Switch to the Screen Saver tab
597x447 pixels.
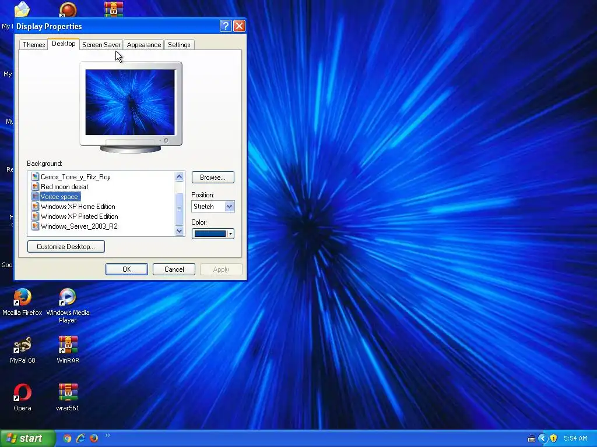[x=101, y=45]
